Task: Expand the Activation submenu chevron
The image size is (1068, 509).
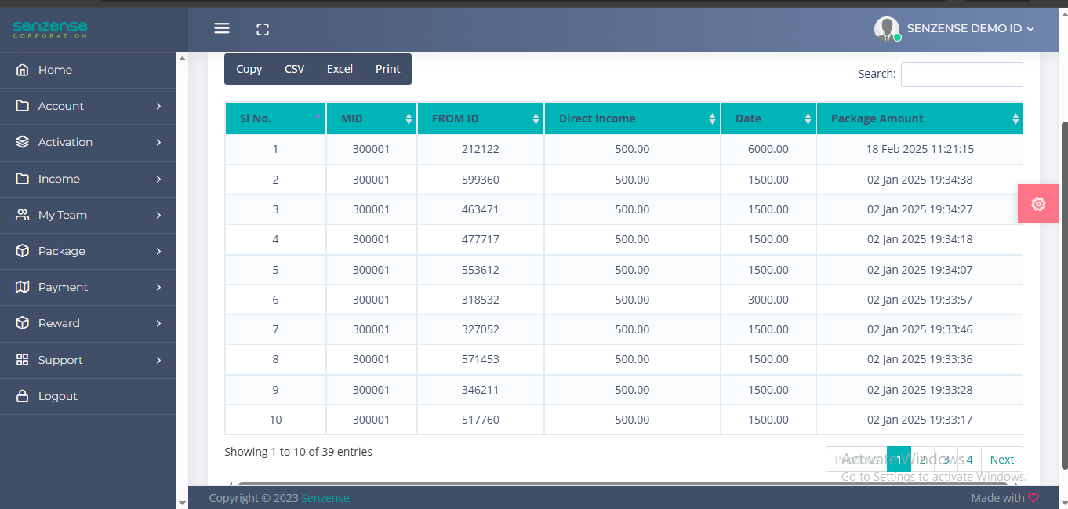Action: point(158,142)
